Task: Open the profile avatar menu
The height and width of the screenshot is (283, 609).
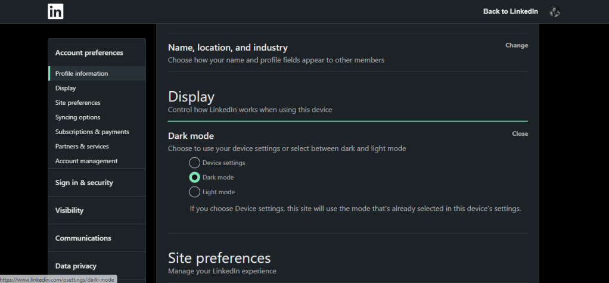Action: [x=555, y=12]
